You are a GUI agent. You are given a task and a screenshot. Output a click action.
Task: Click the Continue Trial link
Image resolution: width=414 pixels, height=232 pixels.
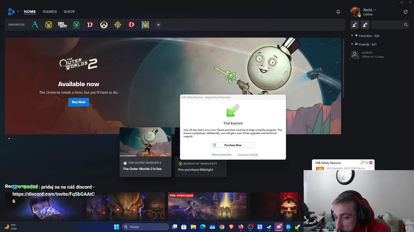tap(248, 155)
